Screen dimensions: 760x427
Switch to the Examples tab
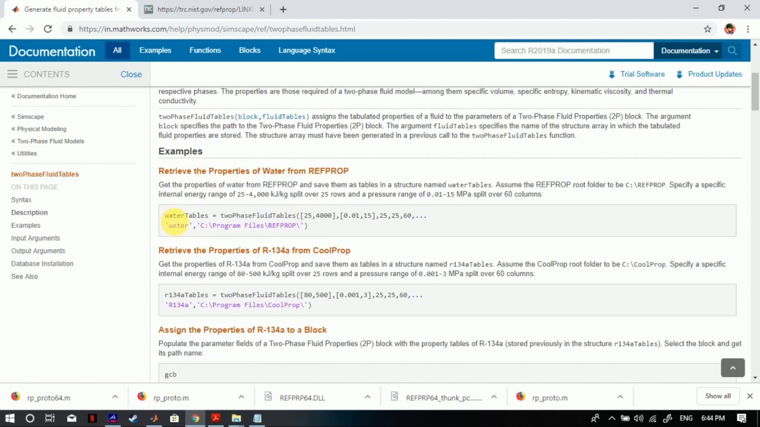coord(156,50)
